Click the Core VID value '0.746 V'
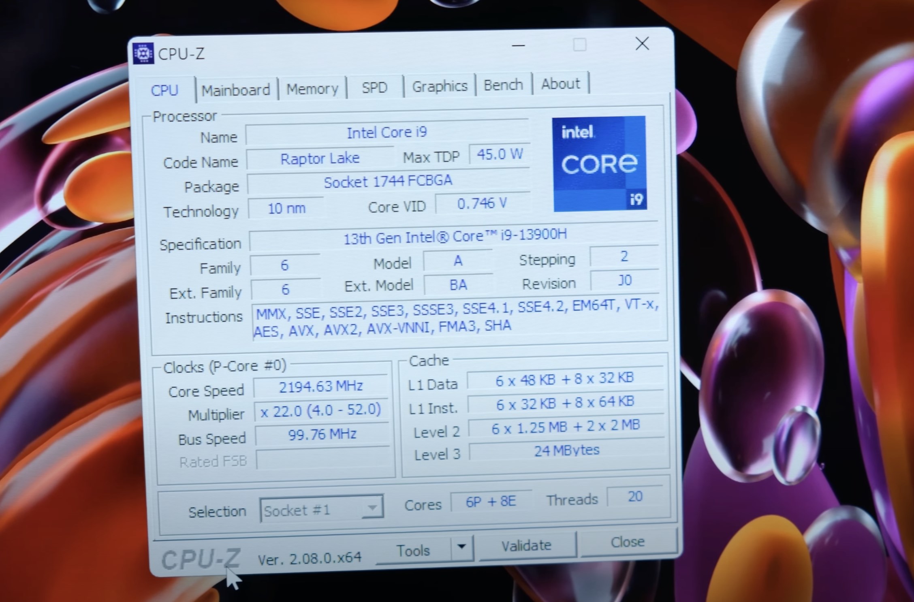The image size is (914, 602). coord(482,203)
